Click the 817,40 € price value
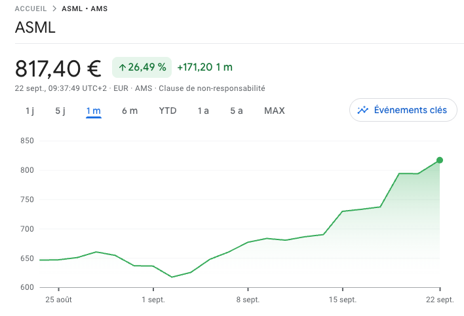464x316 pixels. tap(58, 68)
